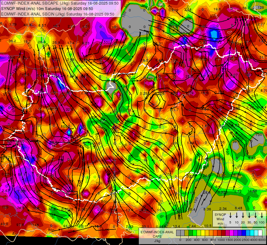Click the map value 7.44
267x245 pixels.
tap(192, 226)
